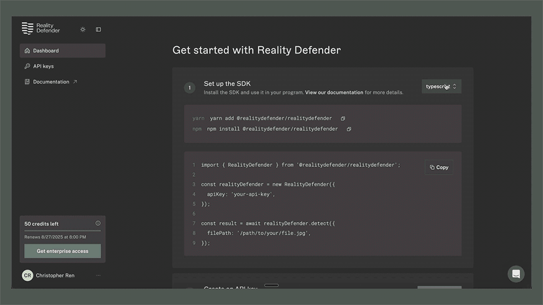Click the credits usage progress bar
This screenshot has height=305, width=543.
point(62,231)
